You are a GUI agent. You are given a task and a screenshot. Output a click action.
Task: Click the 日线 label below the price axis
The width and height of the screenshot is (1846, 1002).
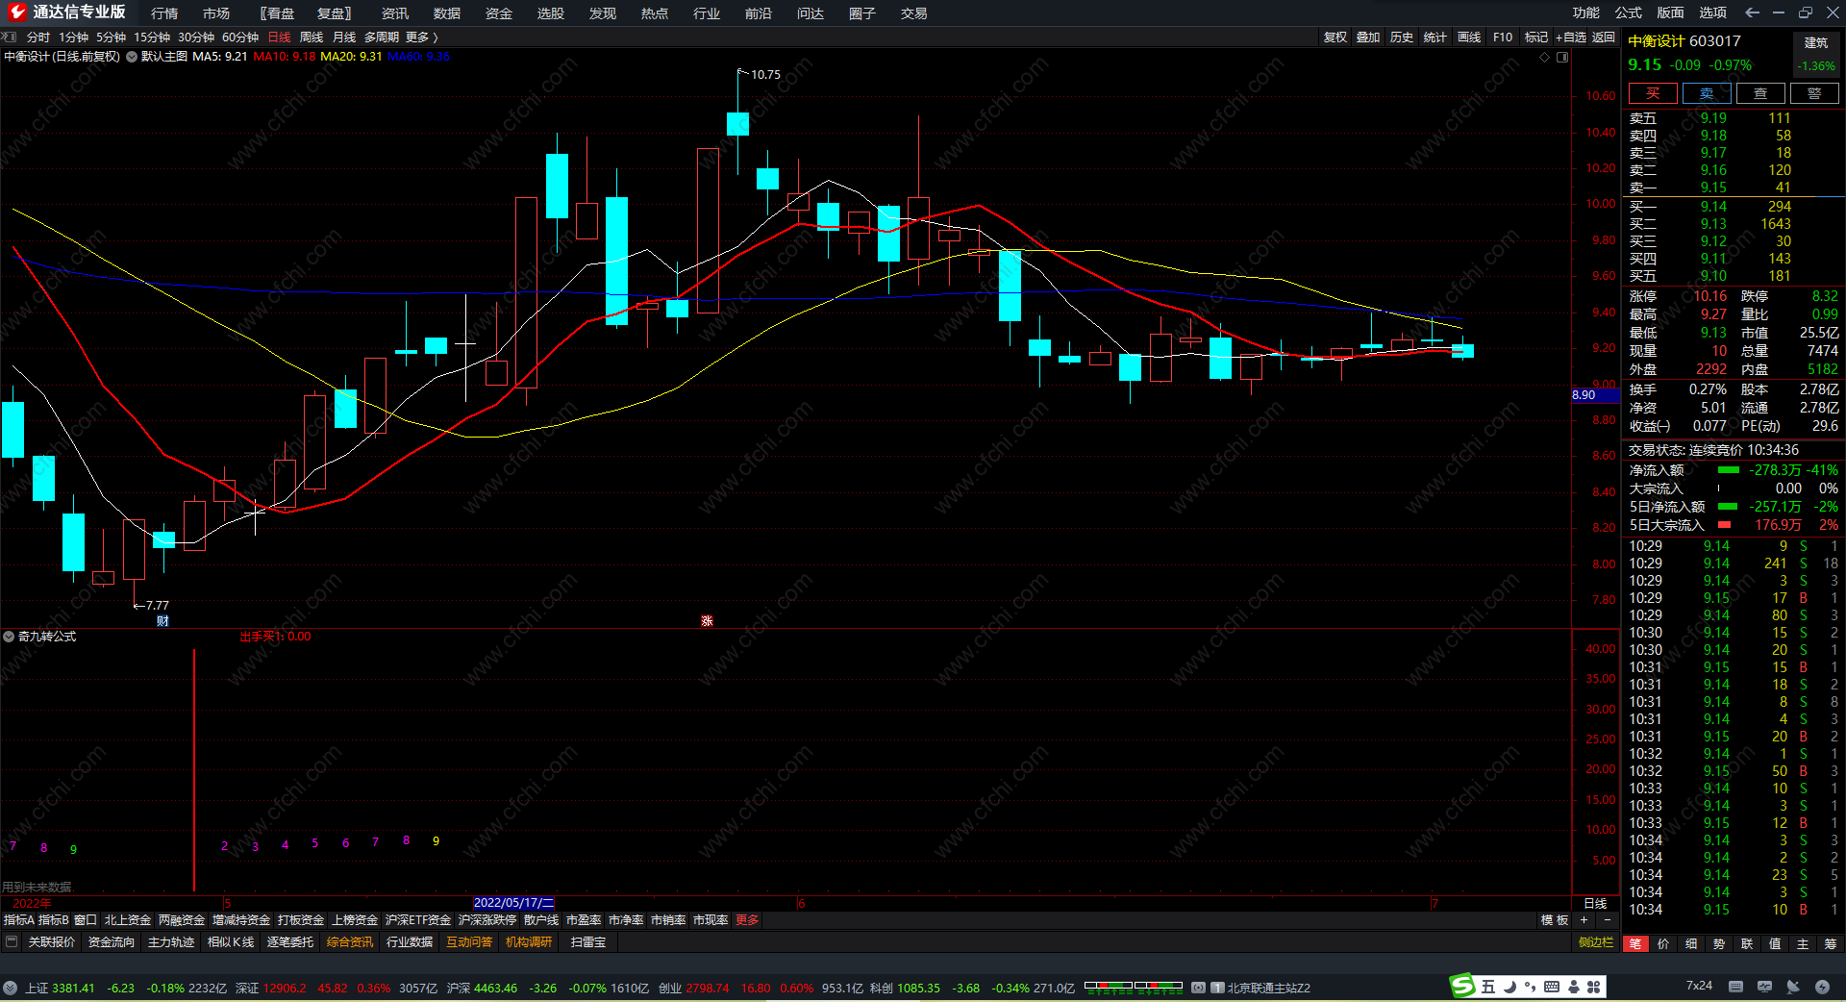point(1595,903)
